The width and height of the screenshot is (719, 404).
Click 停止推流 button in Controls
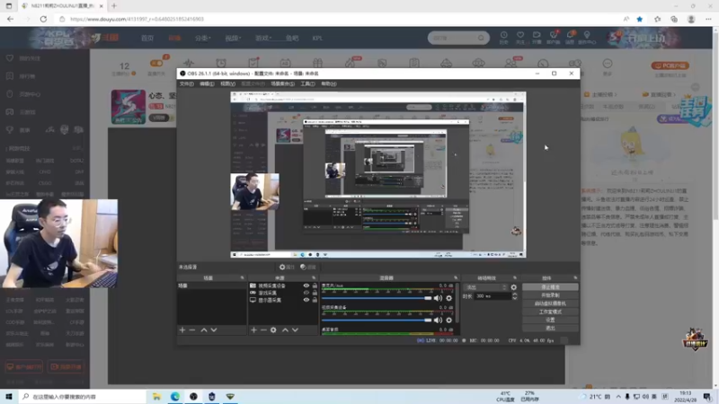pos(550,287)
